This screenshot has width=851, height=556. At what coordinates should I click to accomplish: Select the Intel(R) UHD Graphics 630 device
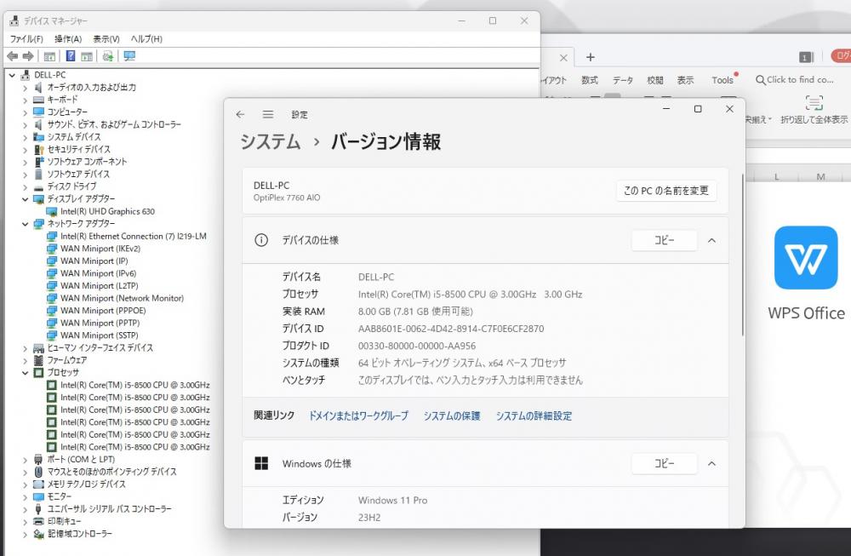pyautogui.click(x=107, y=211)
